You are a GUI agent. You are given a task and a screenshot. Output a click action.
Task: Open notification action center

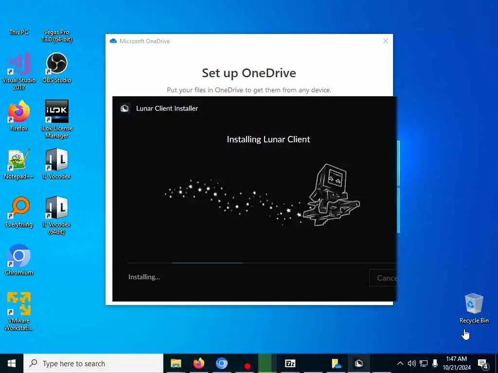[483, 364]
